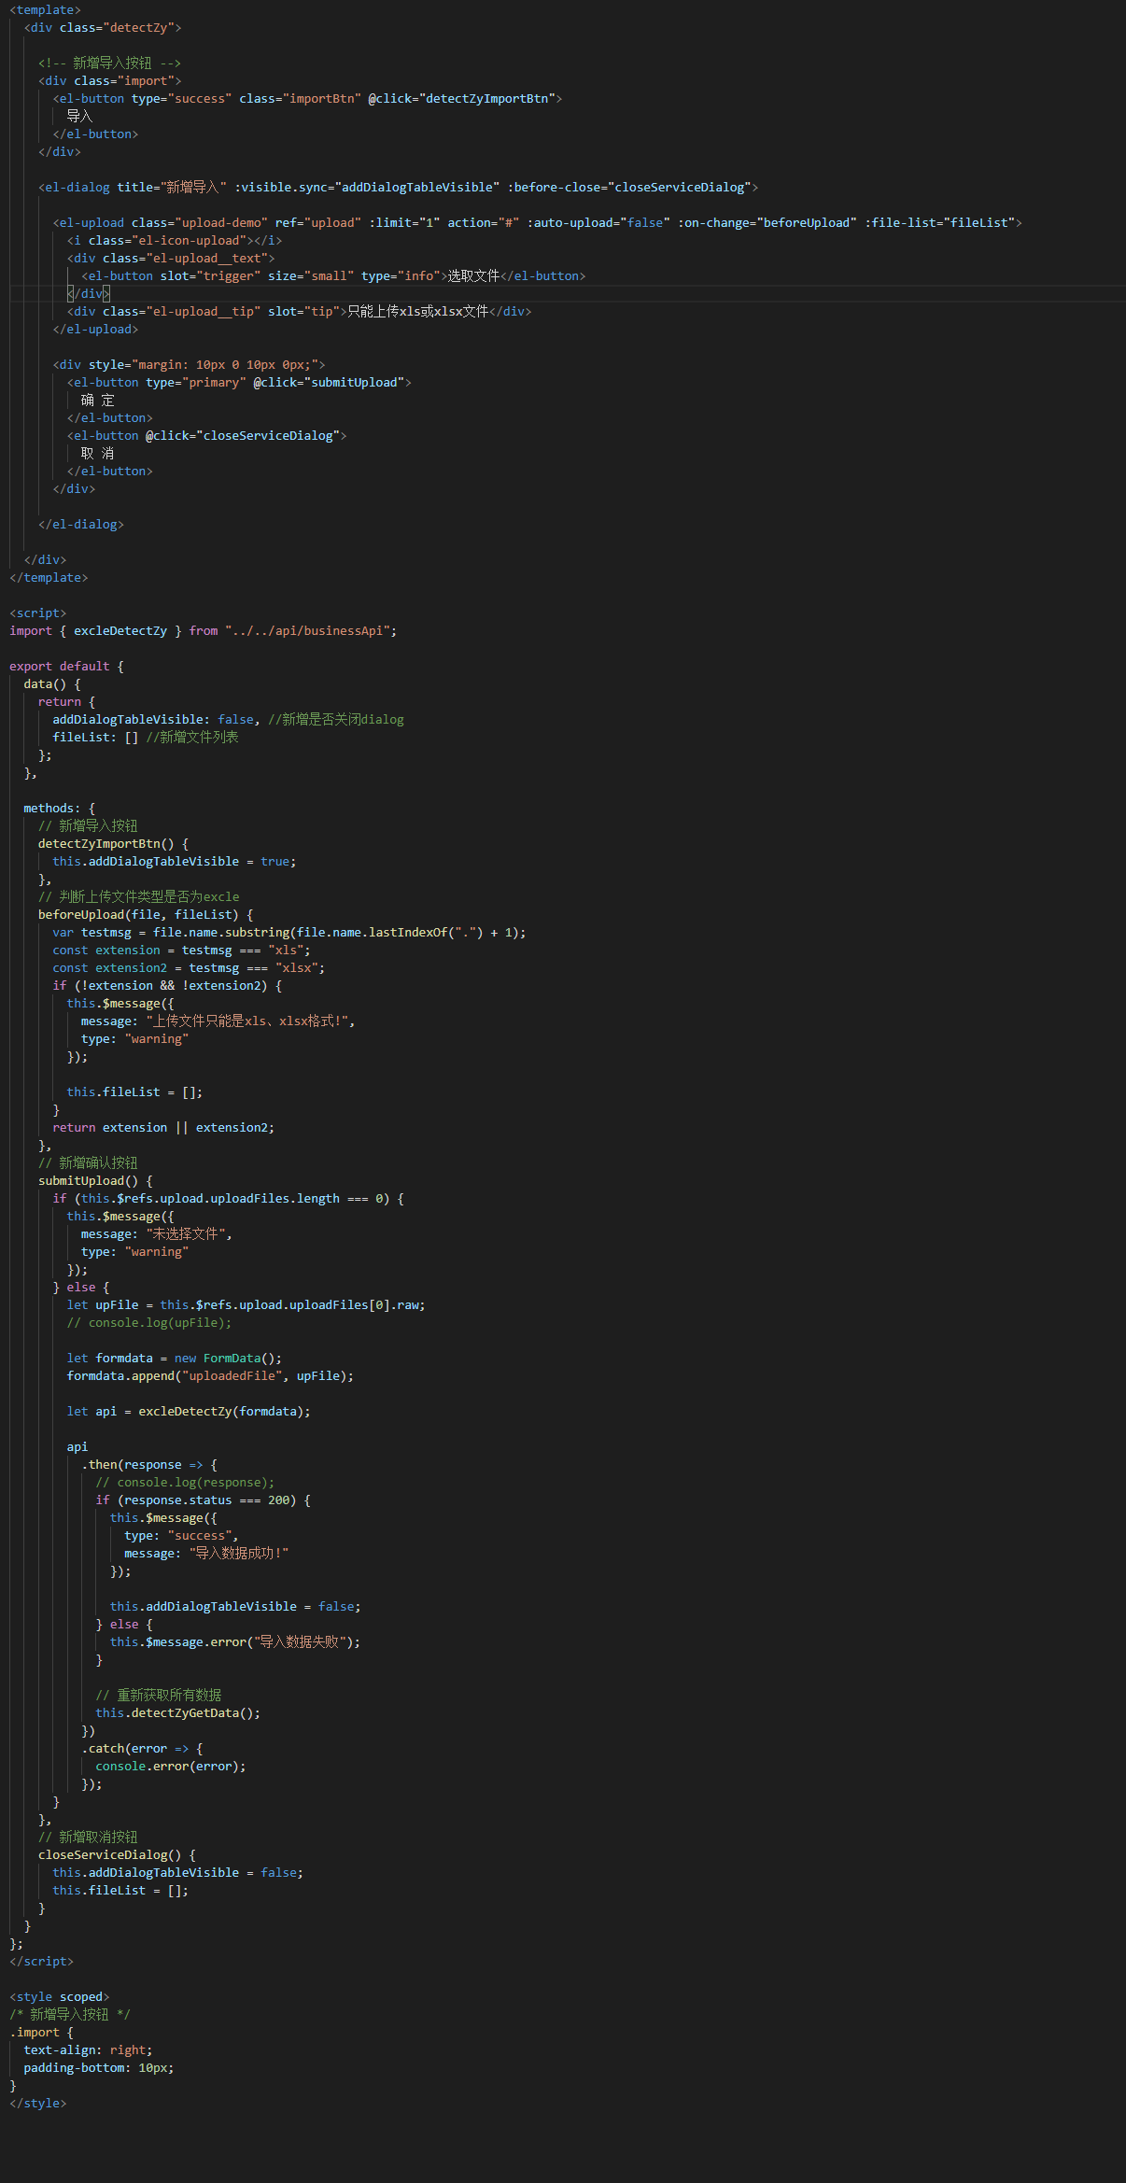Click the 确 定 button label

tap(98, 400)
